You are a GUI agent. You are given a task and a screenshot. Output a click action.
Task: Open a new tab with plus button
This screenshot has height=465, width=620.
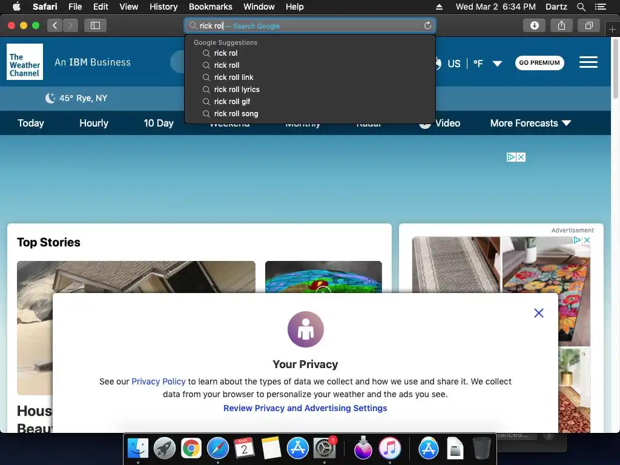point(612,29)
